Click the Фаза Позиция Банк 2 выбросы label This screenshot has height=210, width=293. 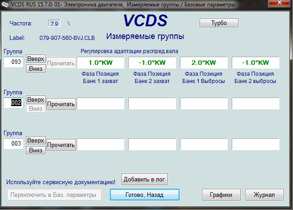pyautogui.click(x=255, y=78)
